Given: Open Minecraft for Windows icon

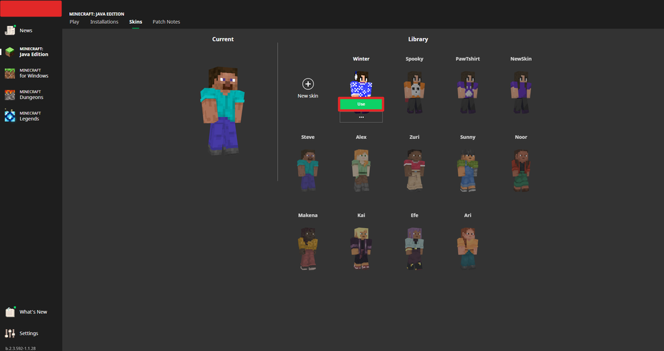Looking at the screenshot, I should coord(10,73).
